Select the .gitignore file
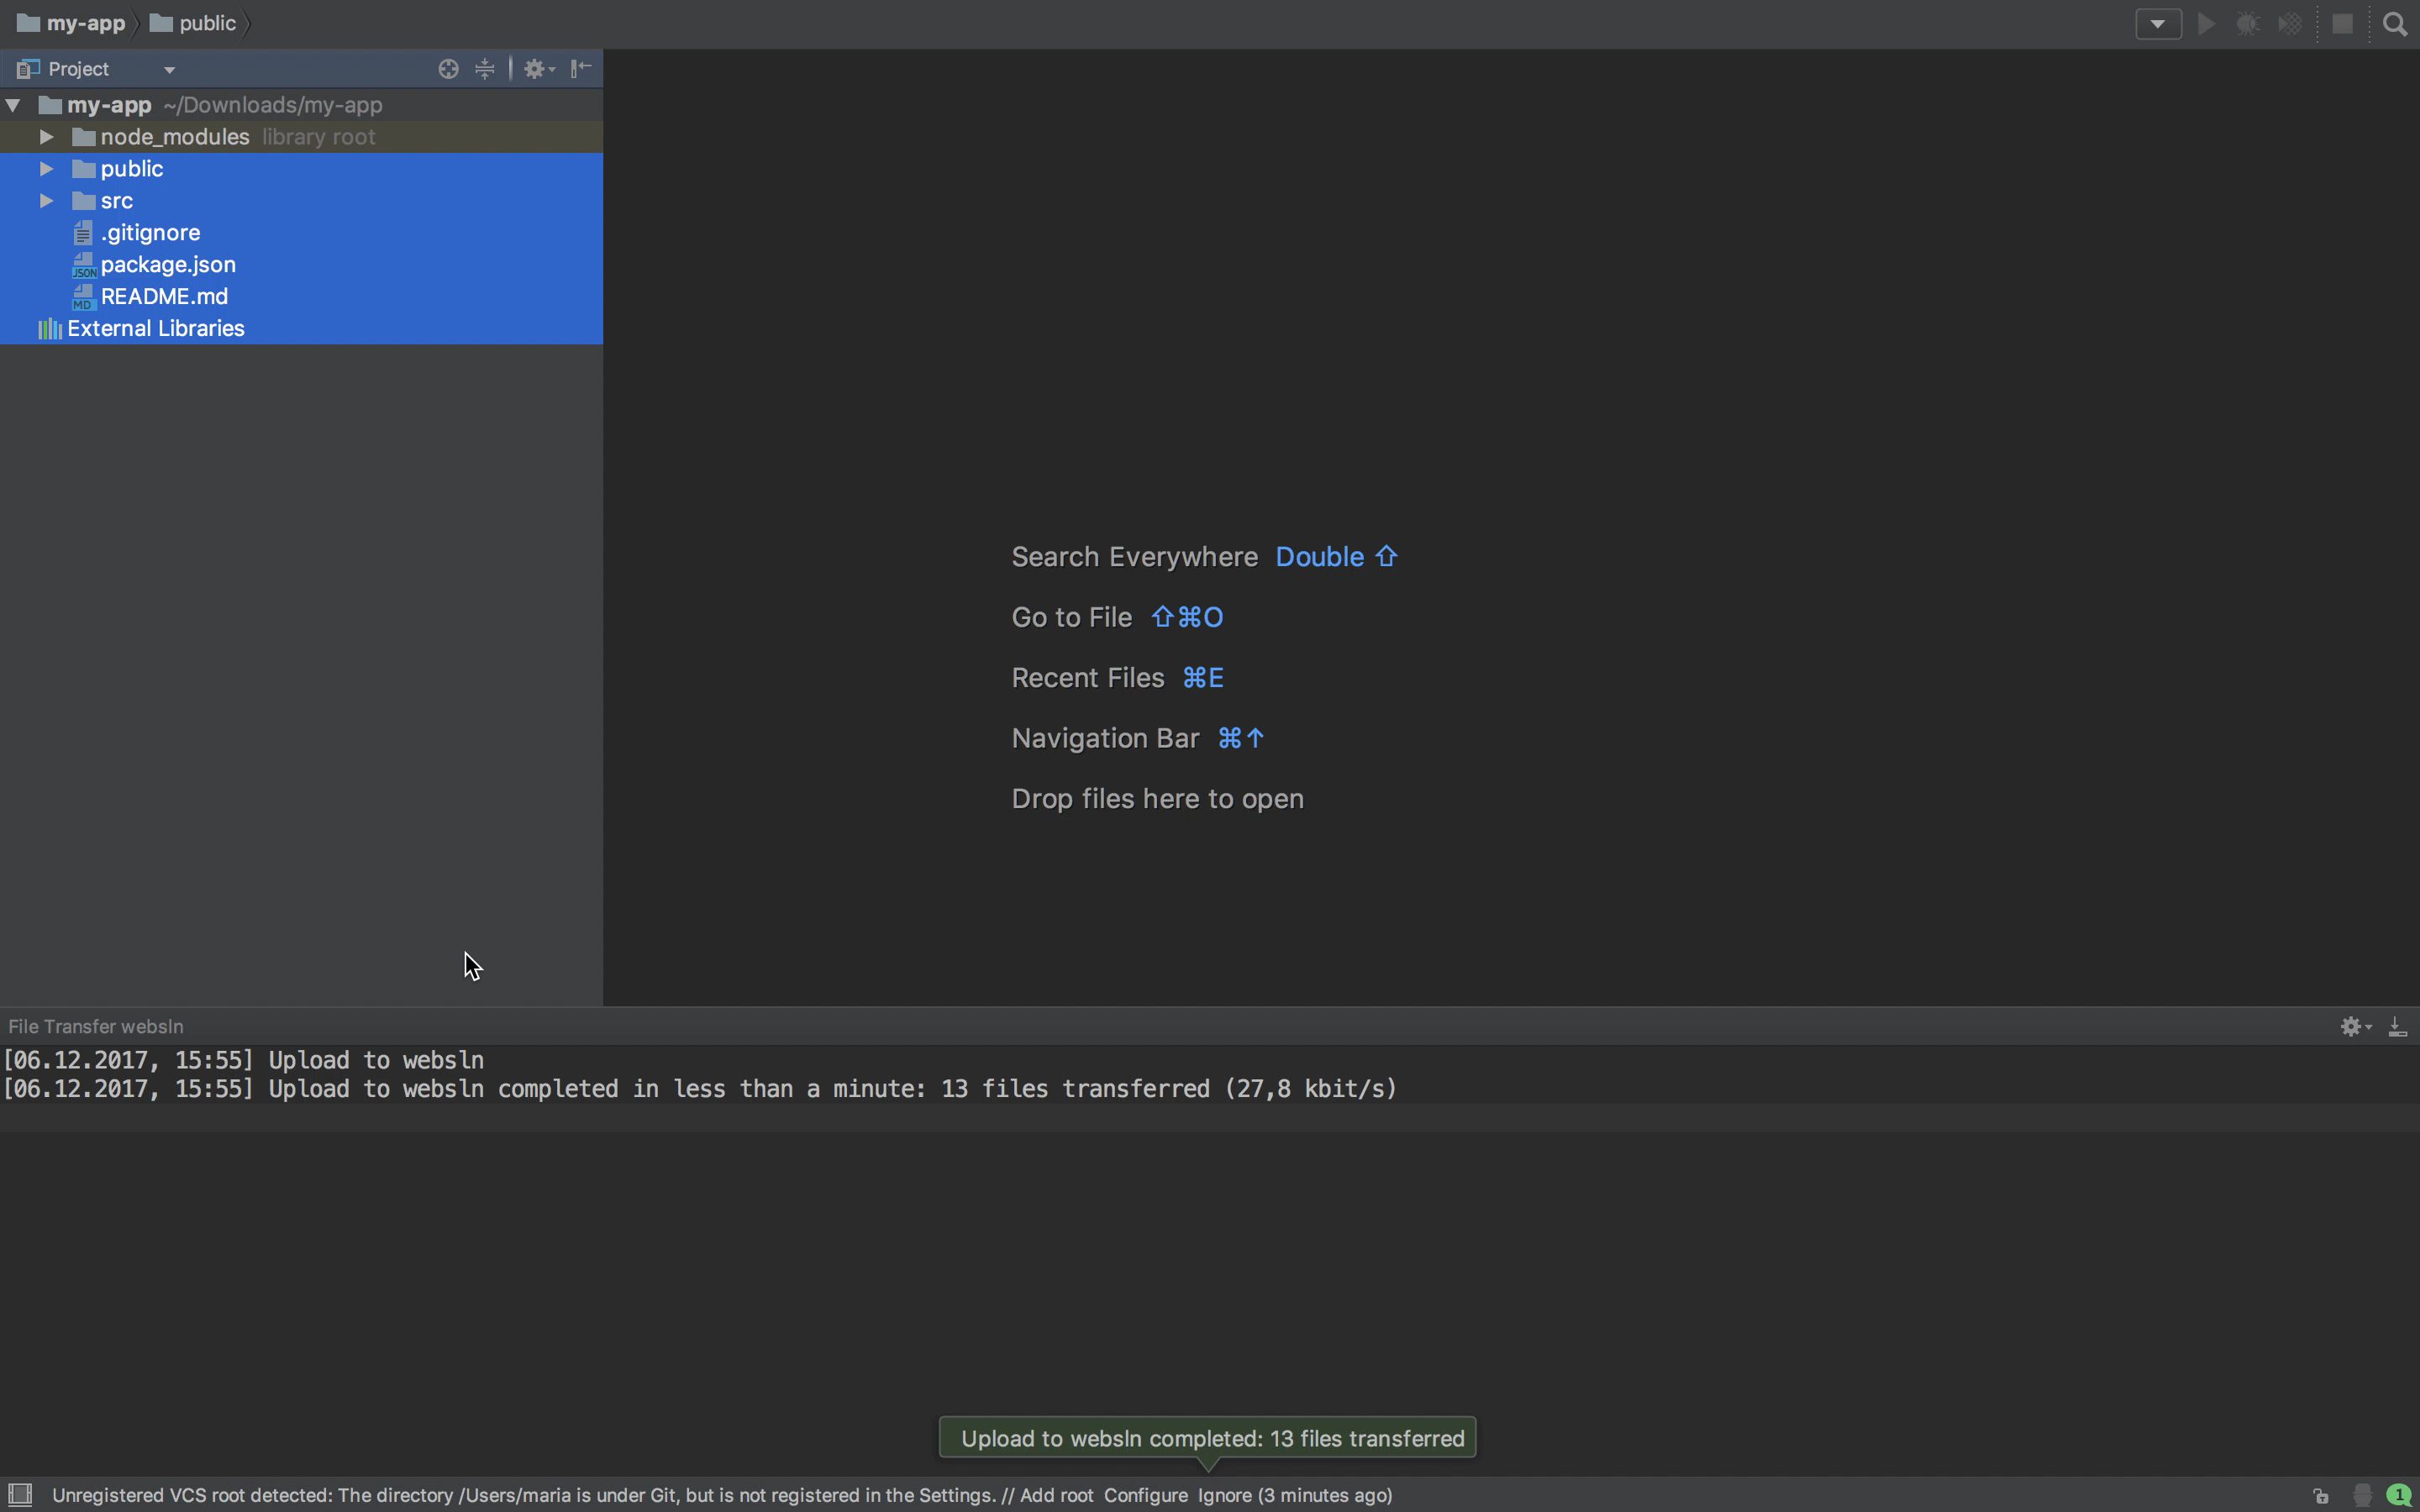This screenshot has height=1512, width=2420. (301, 233)
